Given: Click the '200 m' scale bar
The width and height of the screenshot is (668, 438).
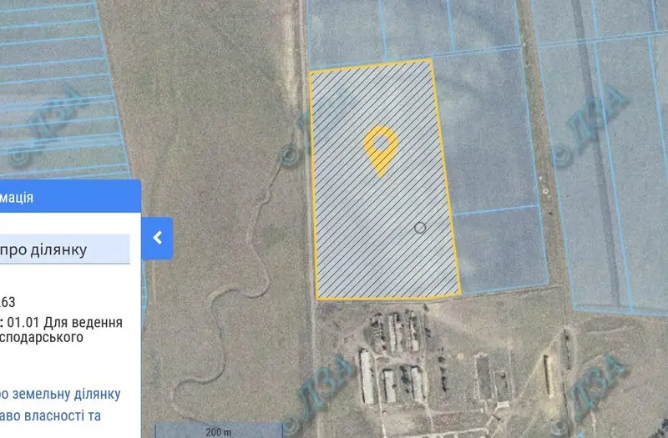Looking at the screenshot, I should tap(218, 430).
